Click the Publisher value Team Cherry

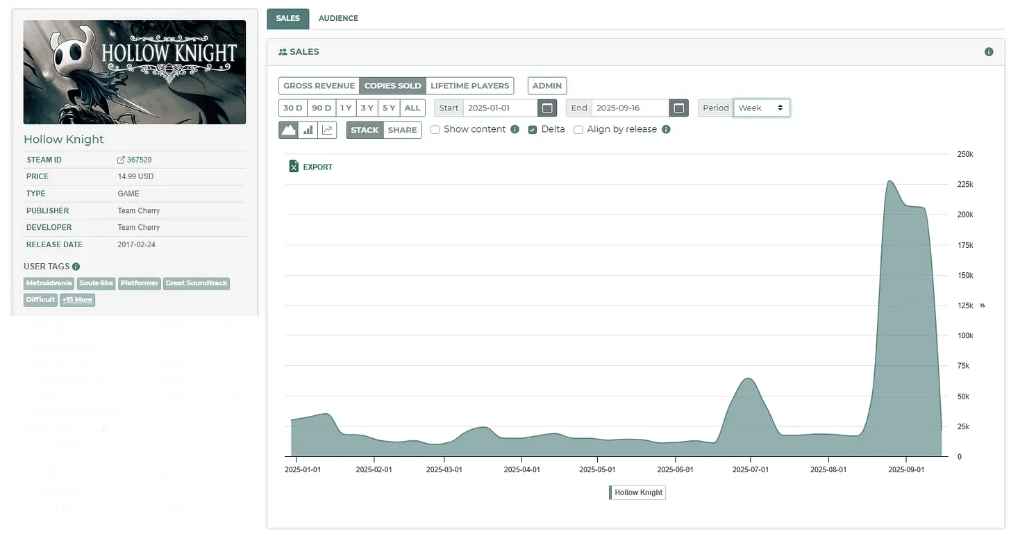tap(139, 211)
